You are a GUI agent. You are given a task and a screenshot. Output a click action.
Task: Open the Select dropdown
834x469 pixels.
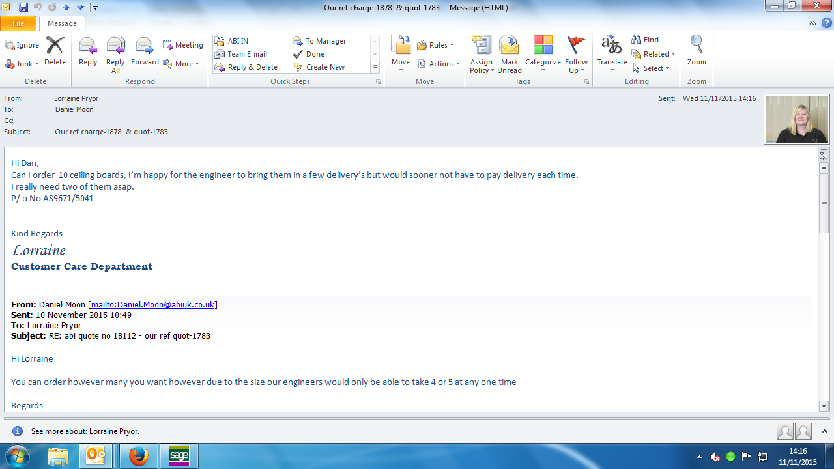click(x=651, y=68)
